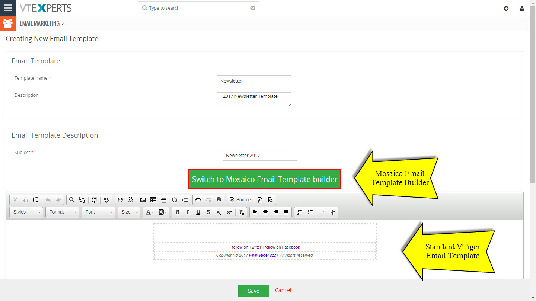The image size is (536, 301).
Task: Click the Select All icon
Action: coord(95,200)
